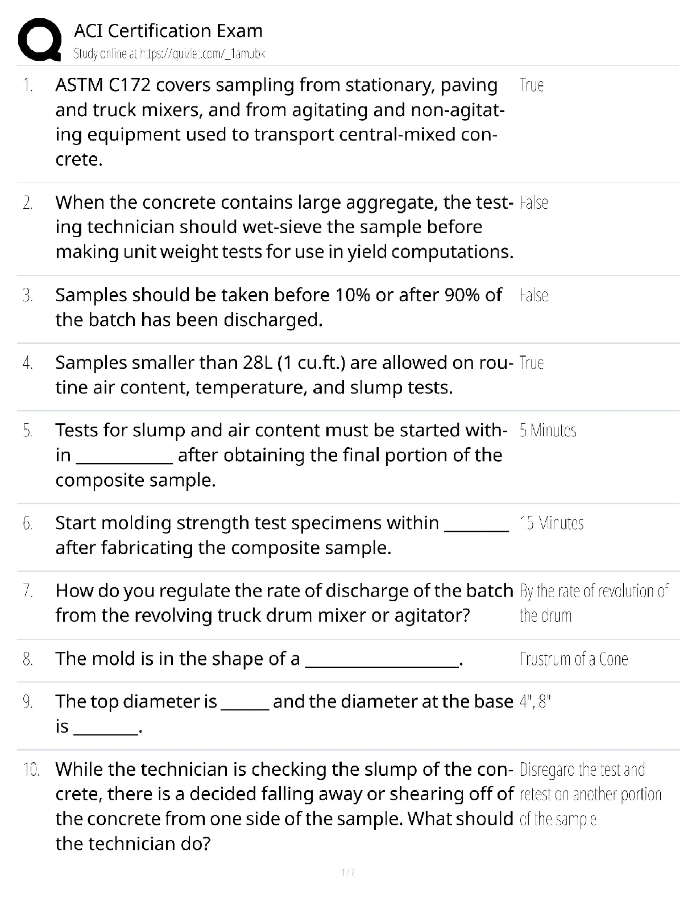
Task: Click the wet-sieve large aggregate question
Action: (284, 227)
